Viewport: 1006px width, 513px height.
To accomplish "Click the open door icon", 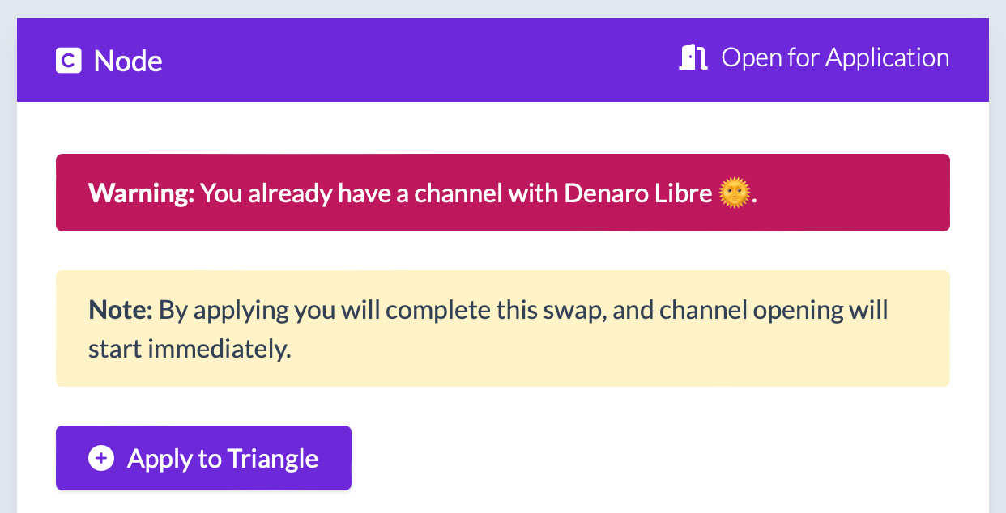I will coord(693,58).
